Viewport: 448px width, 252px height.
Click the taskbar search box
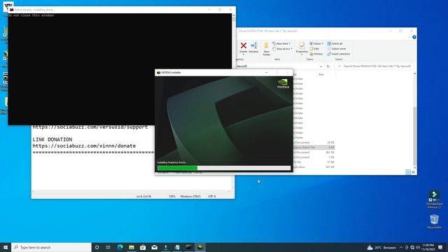pos(51,247)
